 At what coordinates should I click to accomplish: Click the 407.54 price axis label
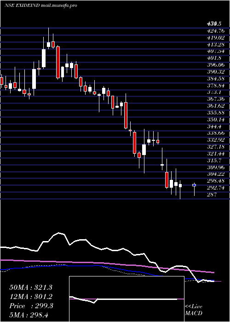215,52
